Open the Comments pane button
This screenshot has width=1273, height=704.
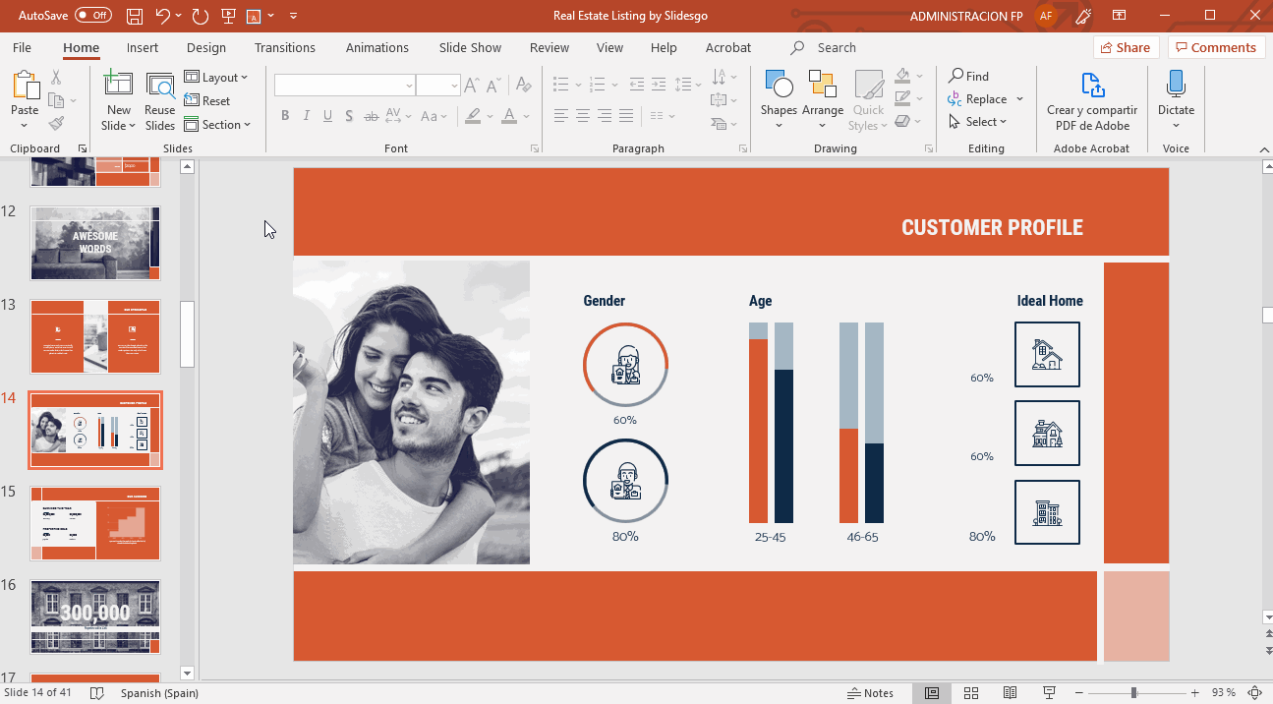point(1215,47)
